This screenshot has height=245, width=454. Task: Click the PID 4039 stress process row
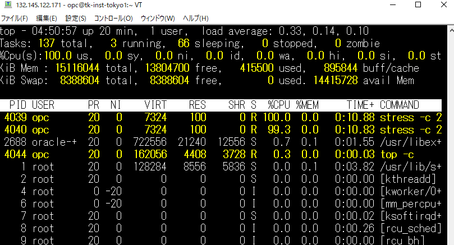[x=224, y=117]
